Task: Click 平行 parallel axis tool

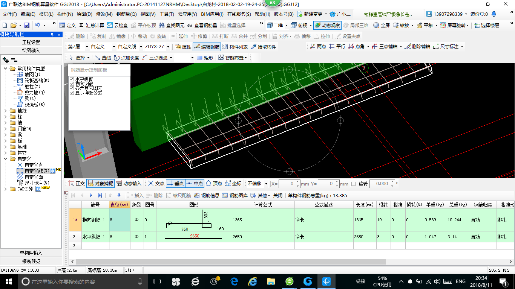Action: point(337,47)
